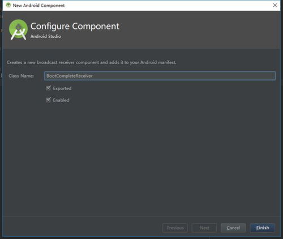Click the 'Android Studio' subtitle text
This screenshot has width=283, height=239.
[x=46, y=36]
